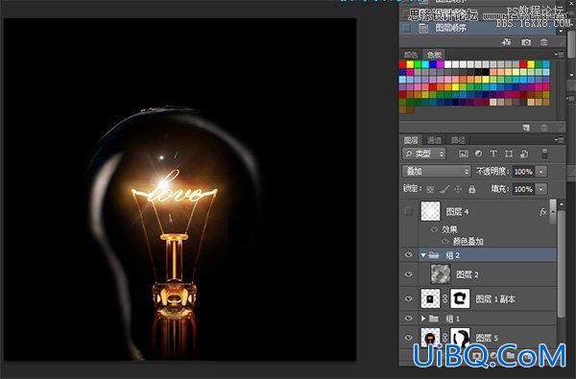Expand the 组 1 group
This screenshot has width=576, height=379.
[423, 319]
